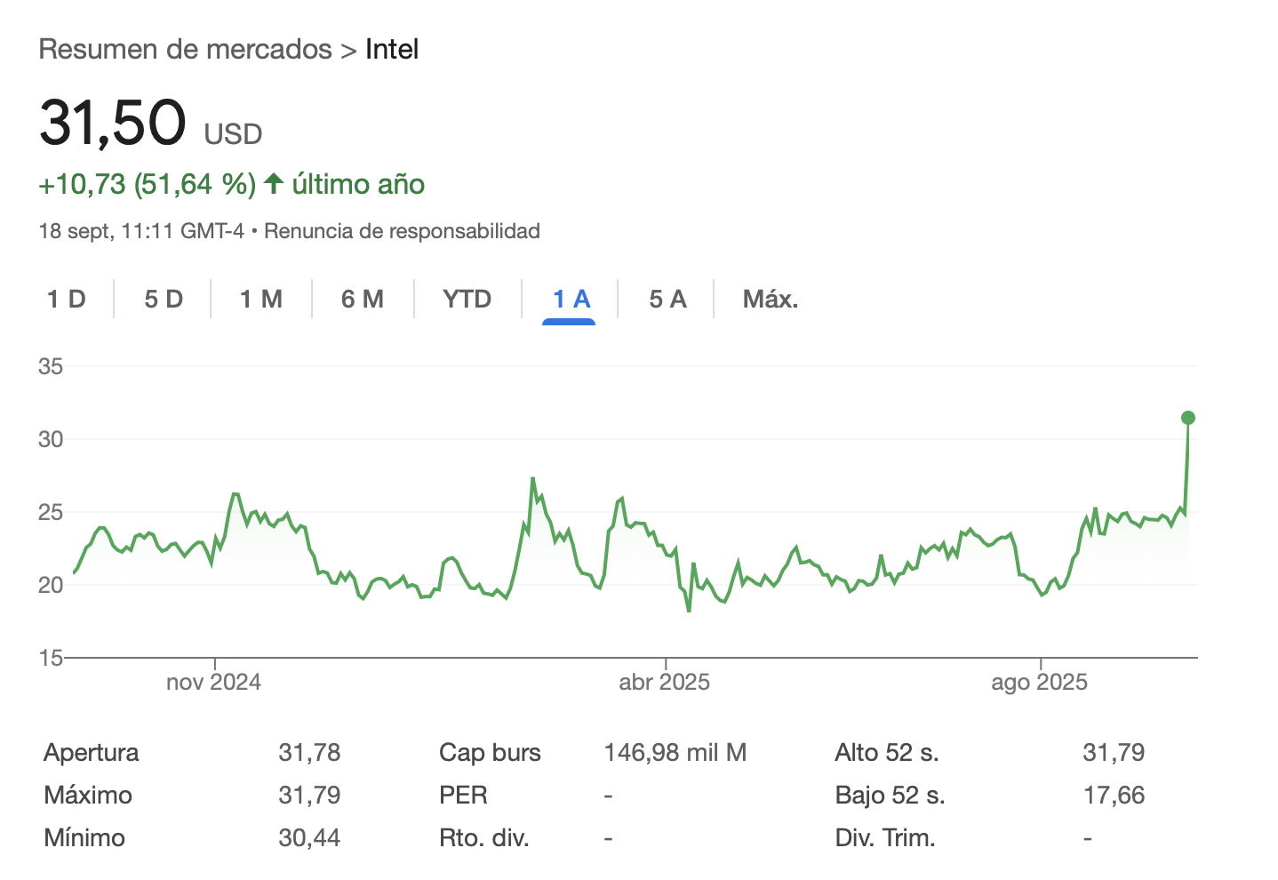Switch chart to 6 M range
The height and width of the screenshot is (880, 1278).
coord(363,299)
